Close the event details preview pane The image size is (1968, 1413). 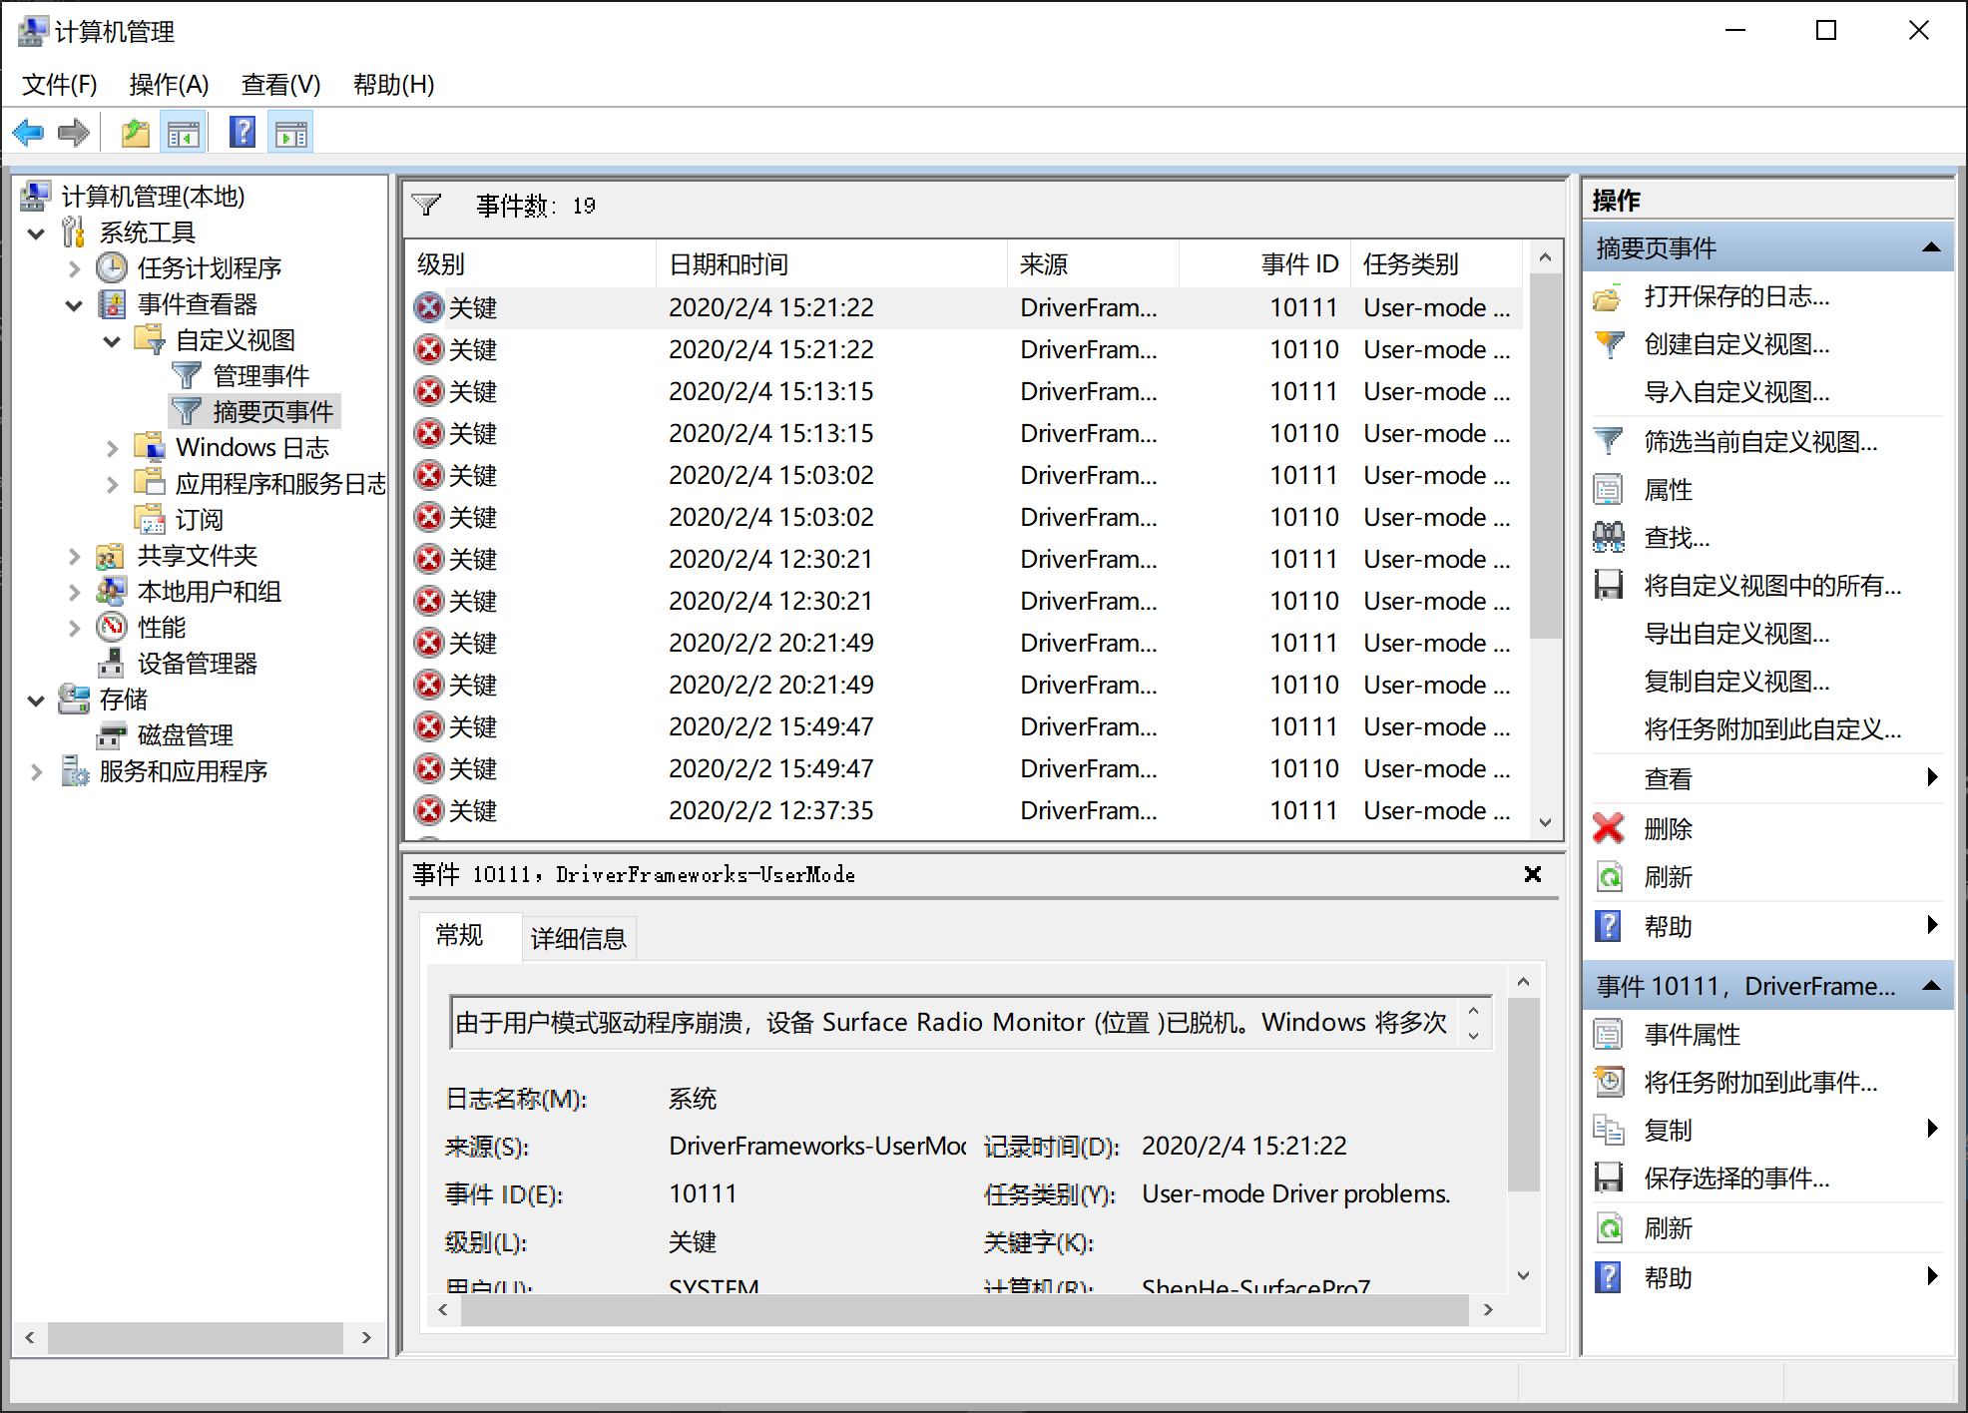(x=1533, y=874)
